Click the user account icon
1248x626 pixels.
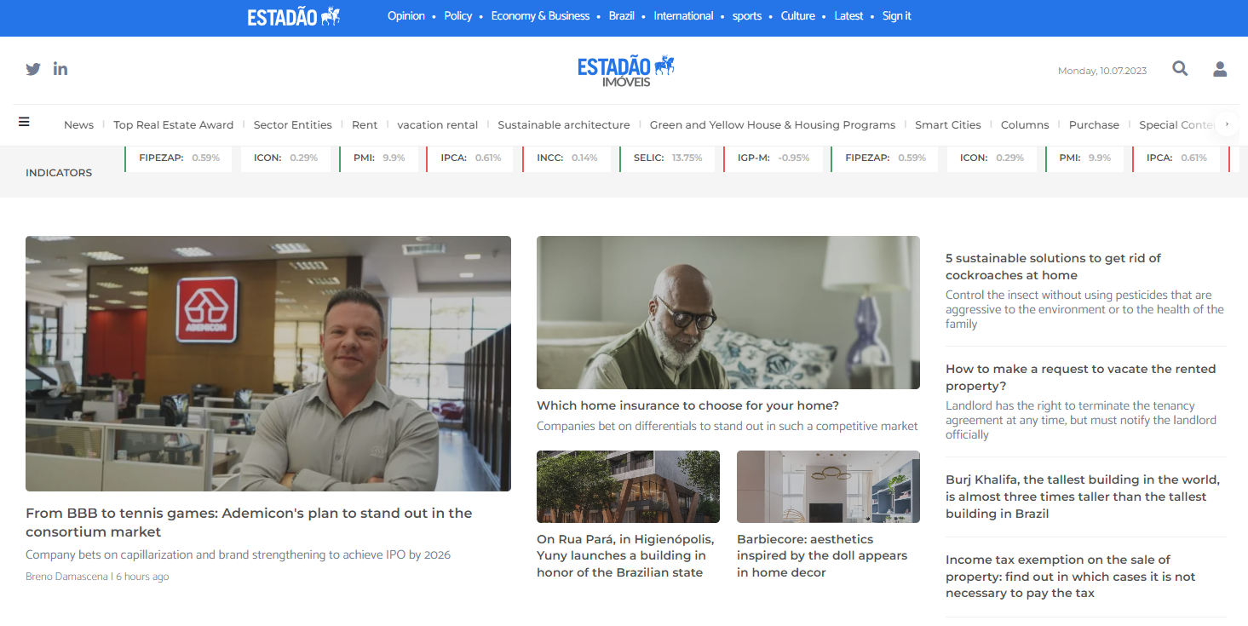click(x=1220, y=68)
